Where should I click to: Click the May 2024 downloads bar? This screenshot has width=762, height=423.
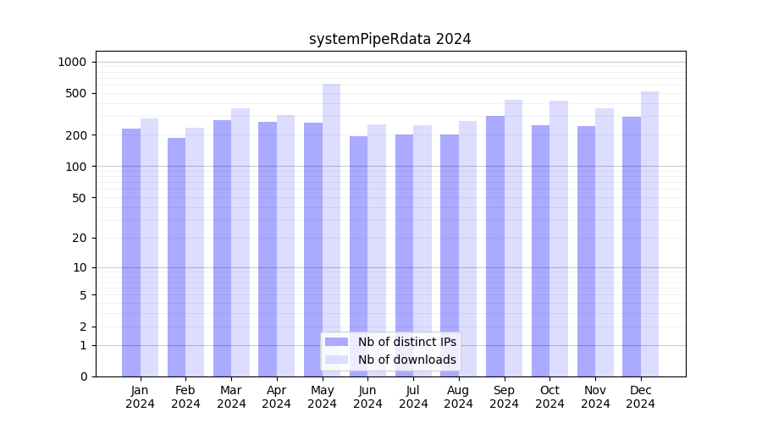(331, 228)
